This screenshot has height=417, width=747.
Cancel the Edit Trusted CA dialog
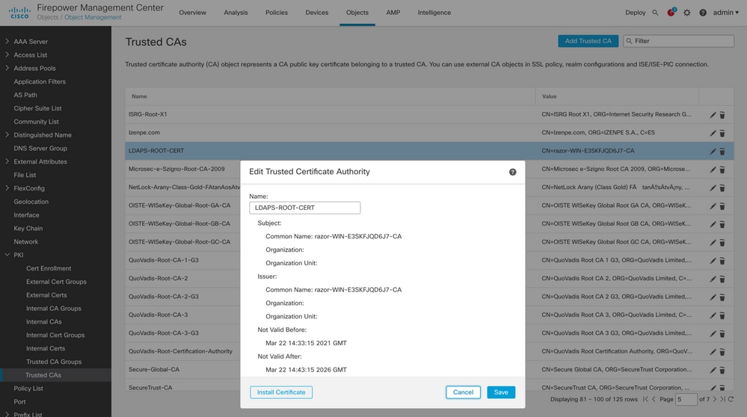(x=463, y=392)
